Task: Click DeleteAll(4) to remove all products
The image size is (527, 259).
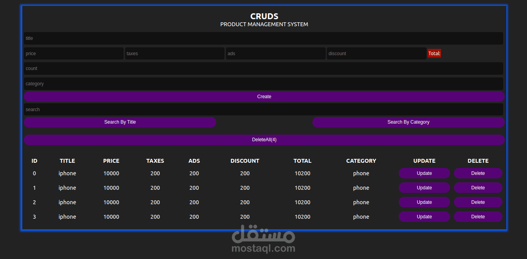Action: (x=264, y=139)
